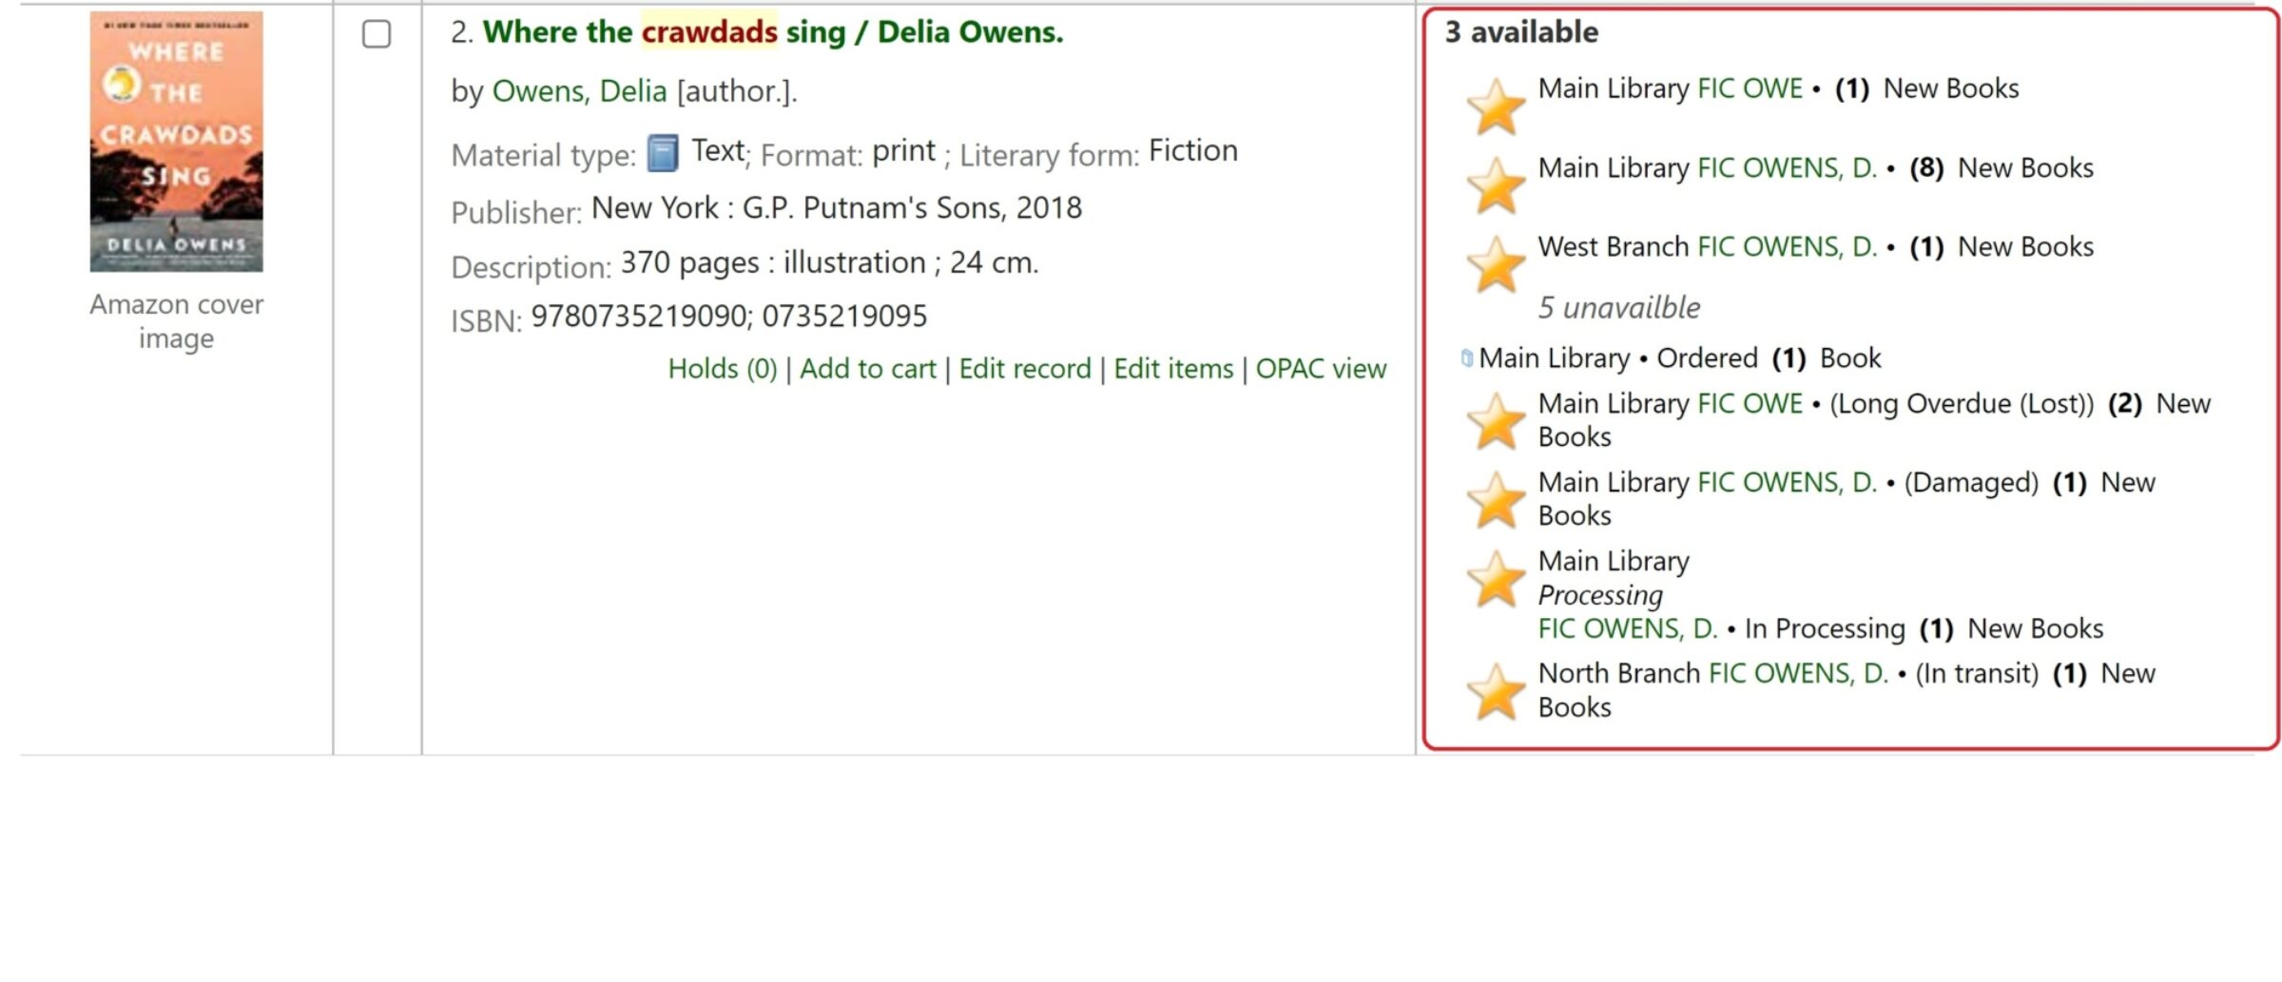The height and width of the screenshot is (982, 2282).
Task: Open the Where the crawdads sing title link
Action: pos(773,32)
